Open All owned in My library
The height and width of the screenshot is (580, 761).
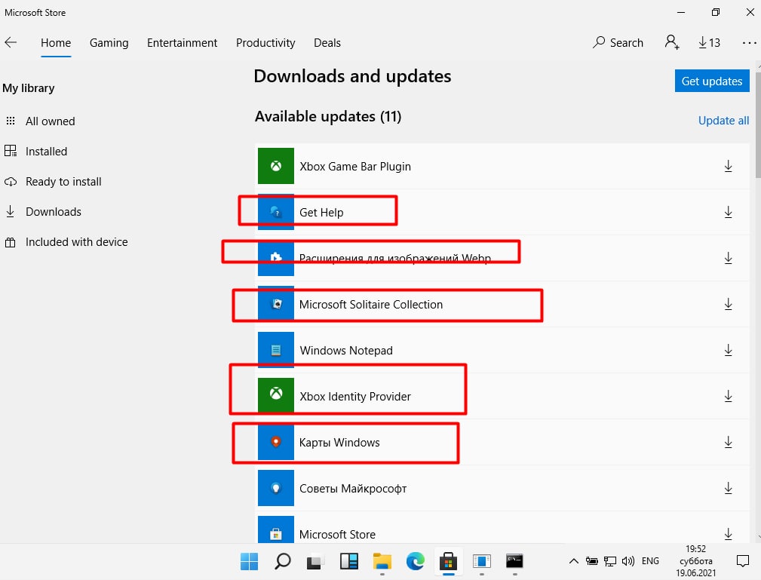point(41,121)
